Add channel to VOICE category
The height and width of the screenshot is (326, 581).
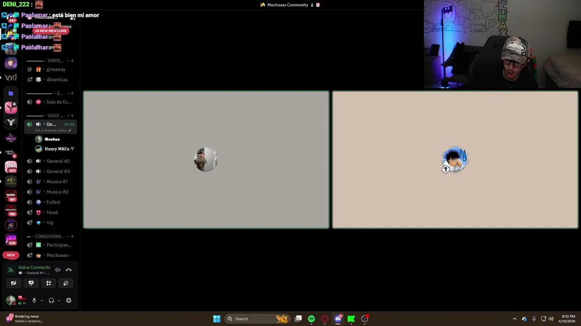(x=72, y=115)
